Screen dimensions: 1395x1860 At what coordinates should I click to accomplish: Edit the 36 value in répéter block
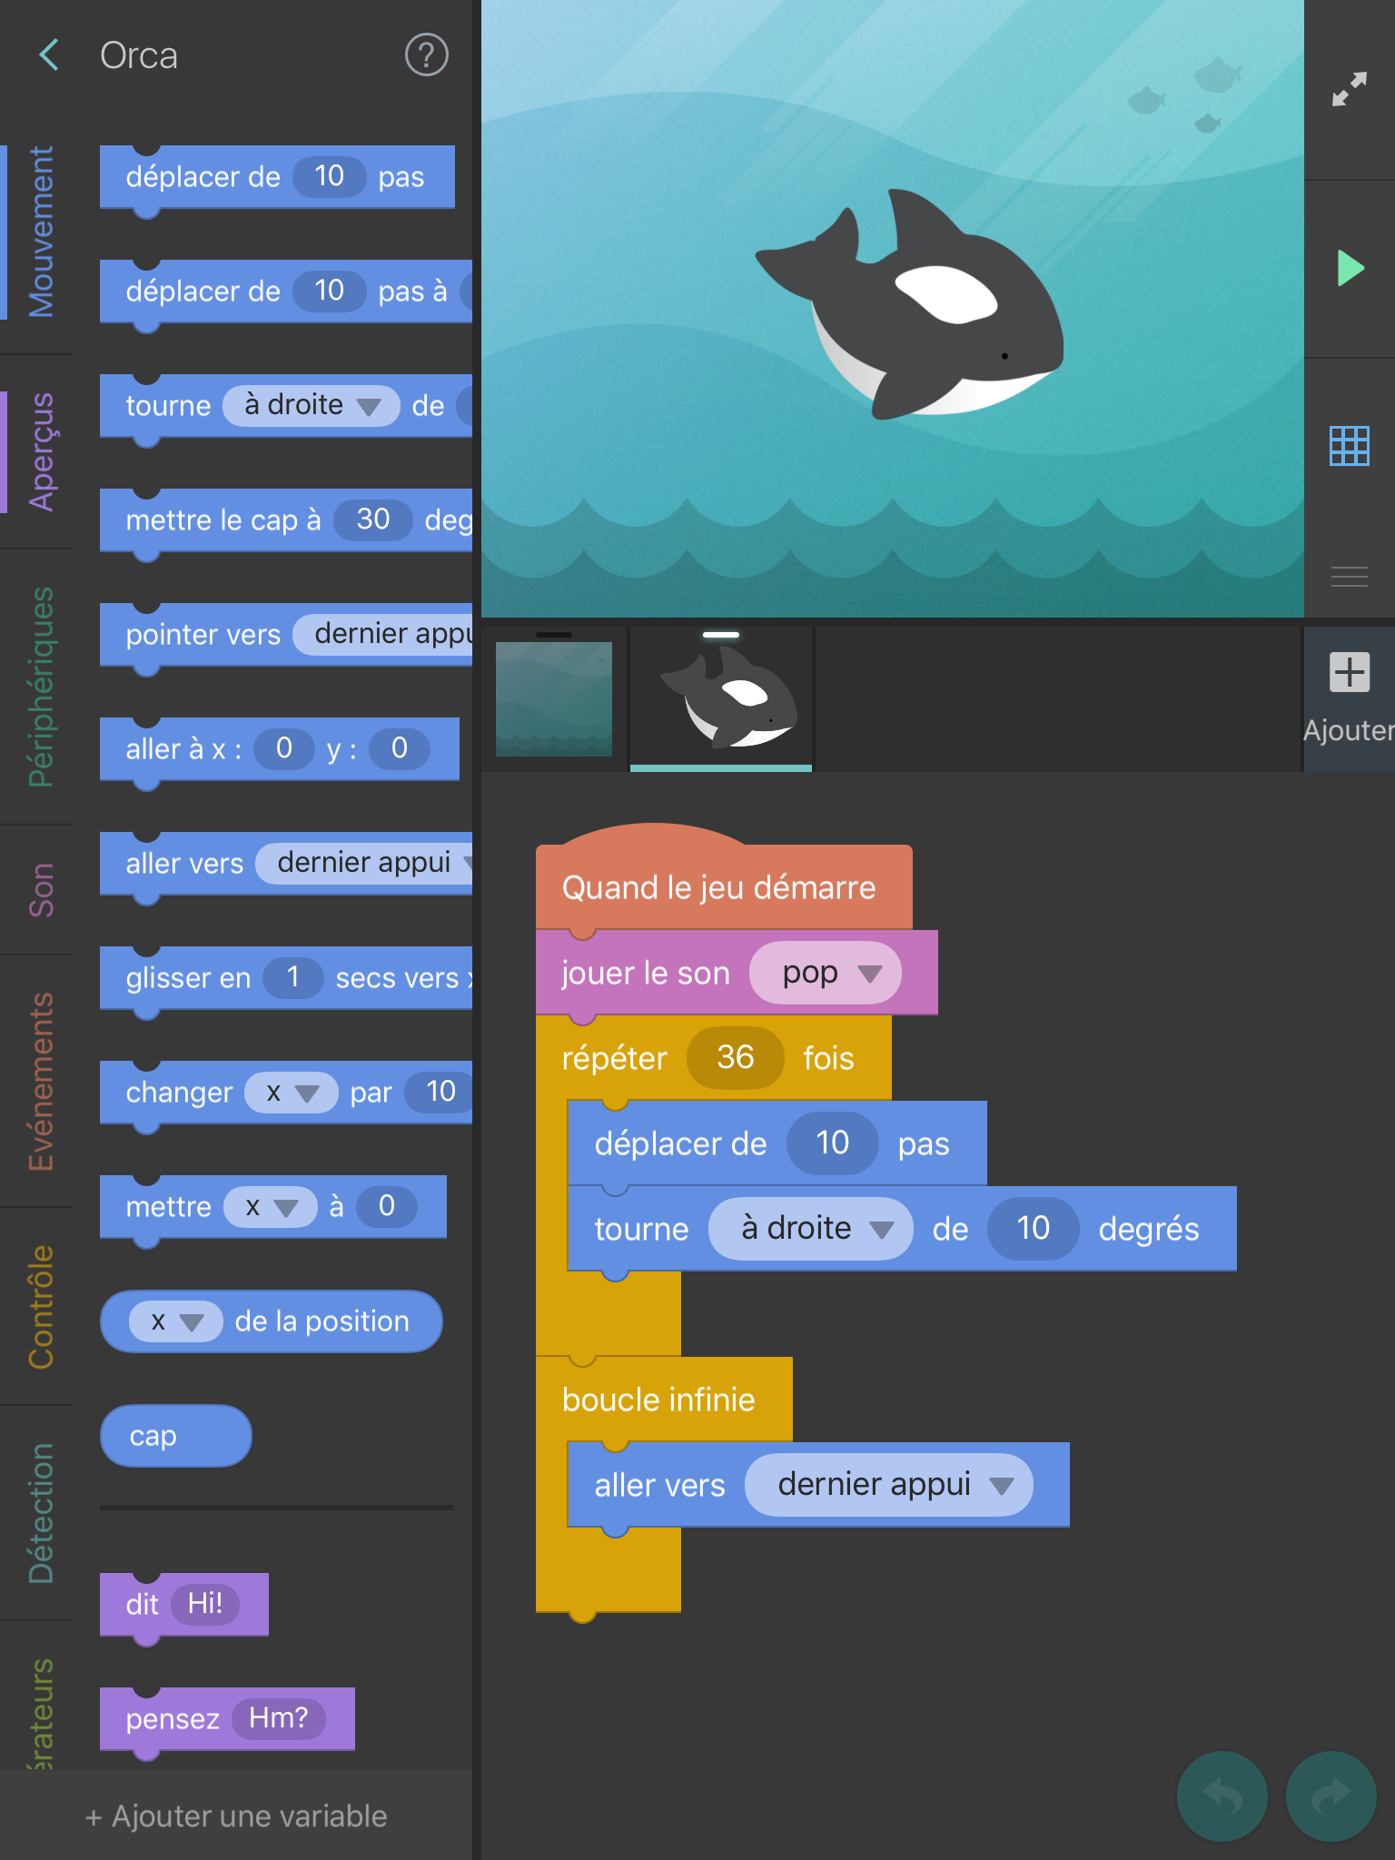735,1058
